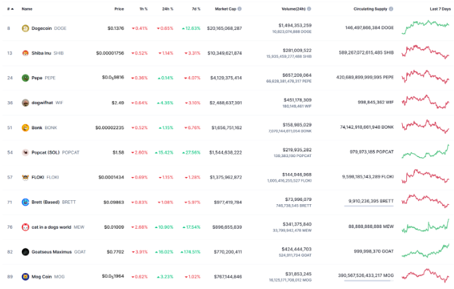Open Popcat's 7-day sparkline chart
The width and height of the screenshot is (454, 289).
point(425,152)
